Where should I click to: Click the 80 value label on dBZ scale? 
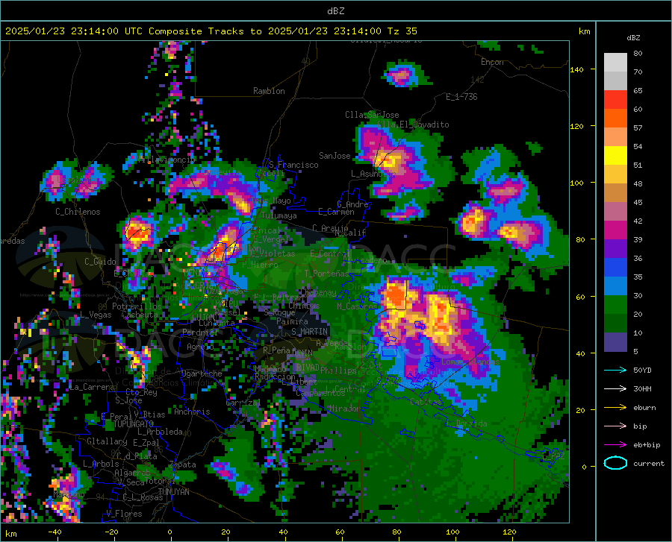638,53
